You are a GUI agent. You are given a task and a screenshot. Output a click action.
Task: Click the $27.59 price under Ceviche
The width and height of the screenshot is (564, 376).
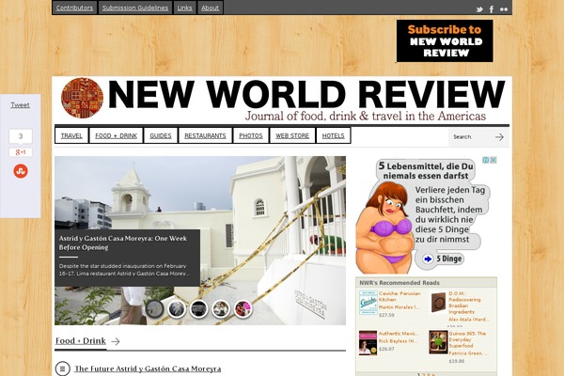coord(386,315)
